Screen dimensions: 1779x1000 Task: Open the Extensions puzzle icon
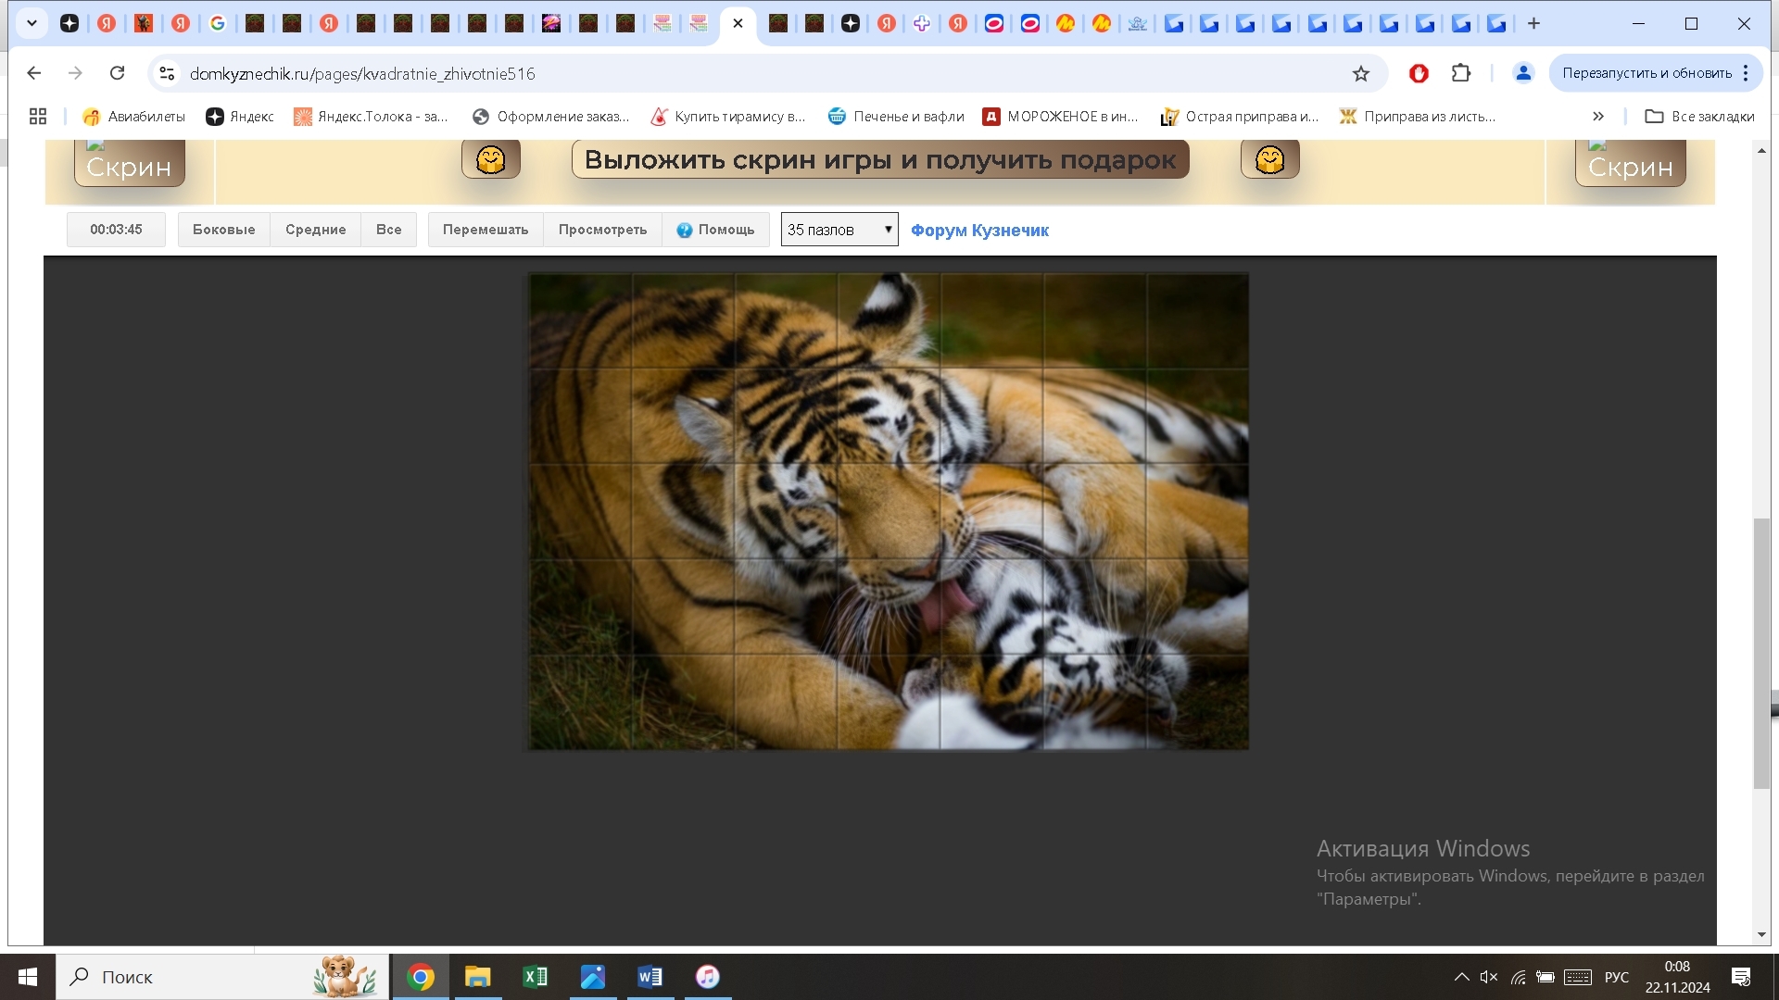(x=1461, y=73)
